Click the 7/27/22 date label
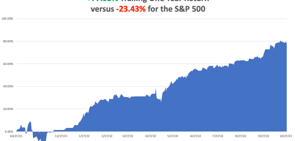This screenshot has height=141, width=295. coord(218,136)
